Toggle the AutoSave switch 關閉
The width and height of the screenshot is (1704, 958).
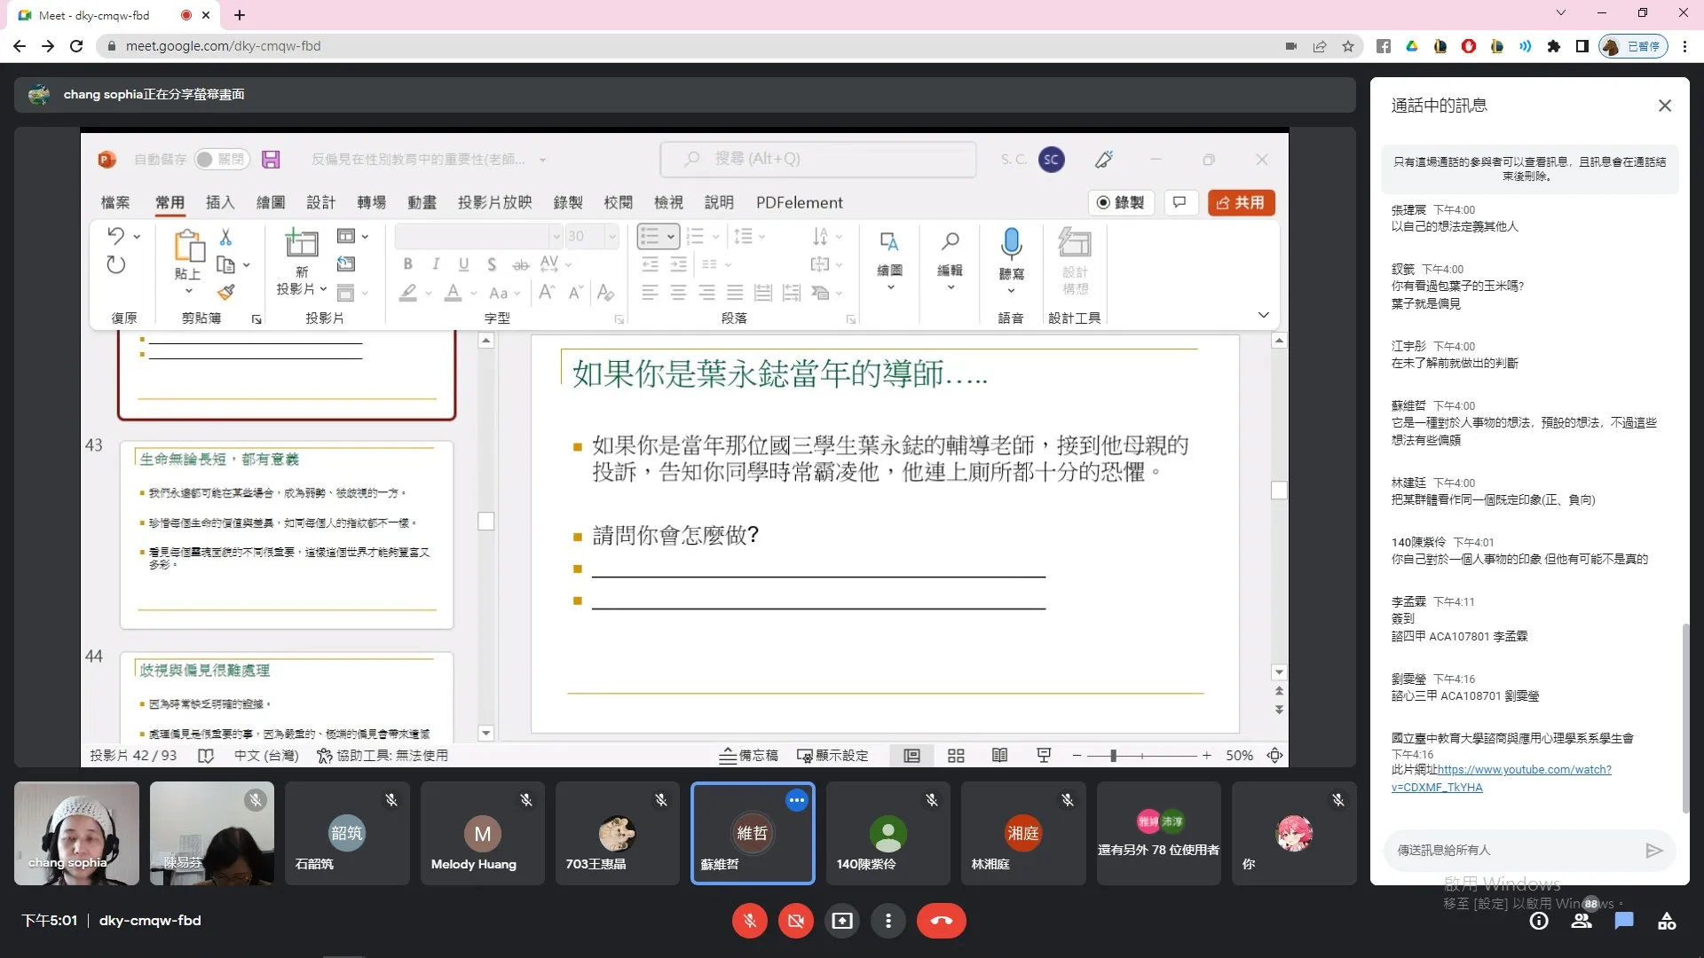point(221,159)
